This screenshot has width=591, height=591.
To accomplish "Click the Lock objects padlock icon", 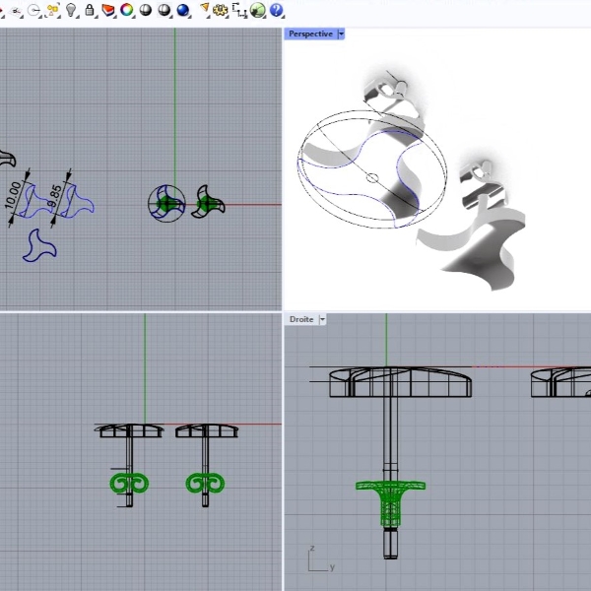I will click(x=91, y=11).
